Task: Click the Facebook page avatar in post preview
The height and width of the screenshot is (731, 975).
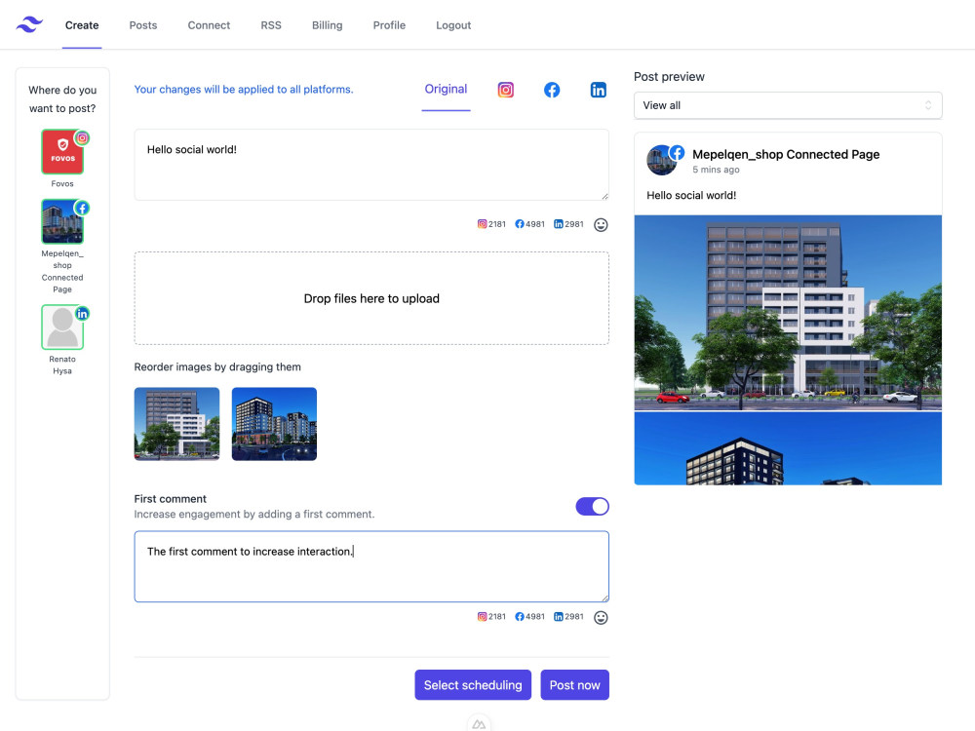Action: (x=663, y=161)
